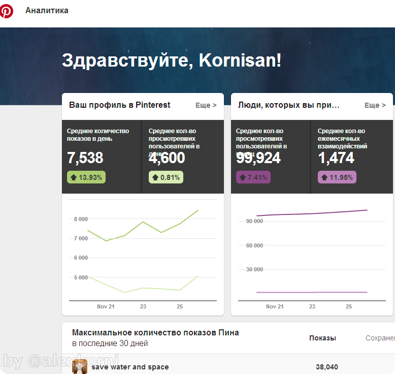Click the 0.81% increase badge

coord(166,177)
